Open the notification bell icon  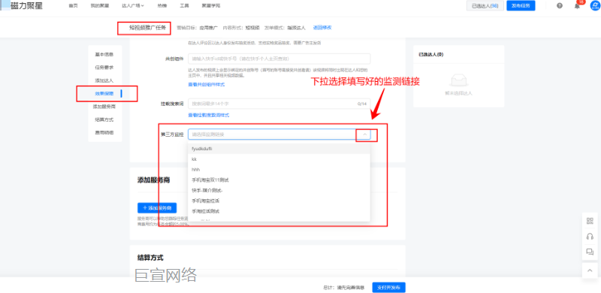pyautogui.click(x=577, y=6)
